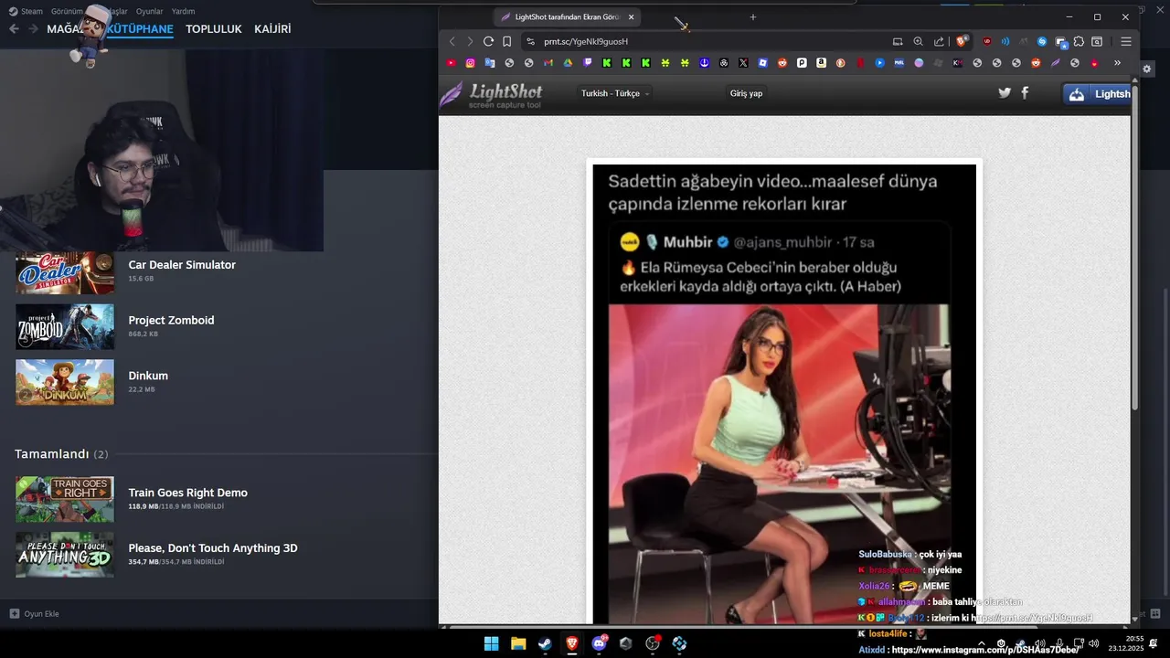Open the TOPLULUK tab in Steam
The image size is (1170, 658).
[214, 29]
